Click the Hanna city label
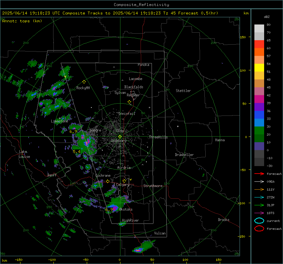This screenshot has height=264, width=283. pos(220,140)
